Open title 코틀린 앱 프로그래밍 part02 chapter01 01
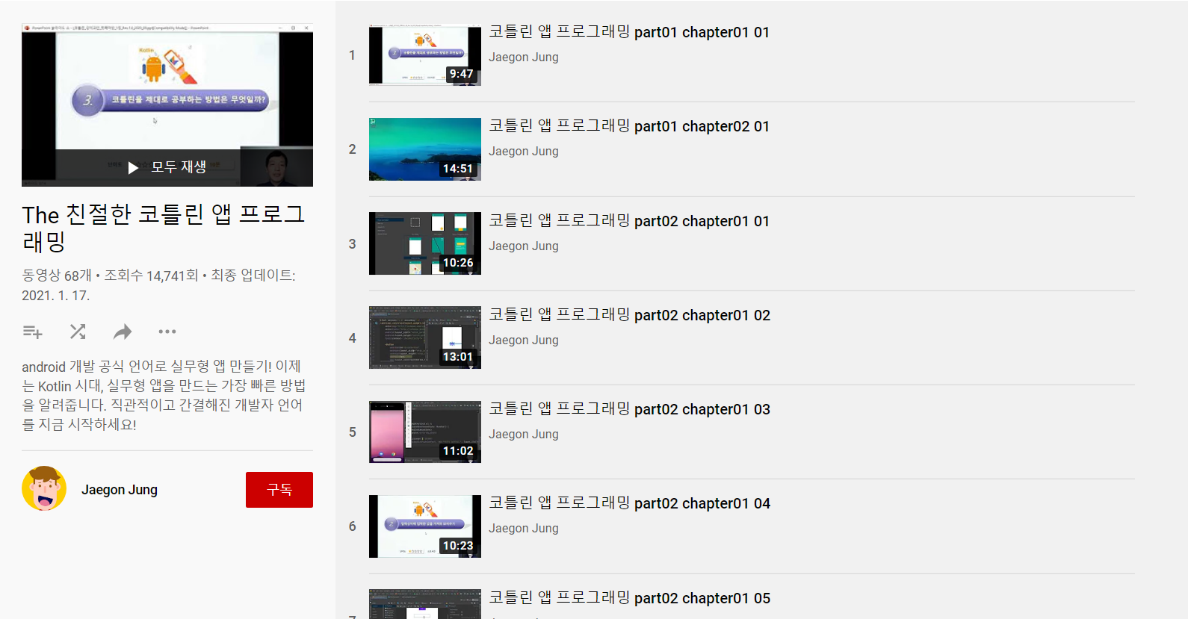The image size is (1188, 619). click(629, 221)
